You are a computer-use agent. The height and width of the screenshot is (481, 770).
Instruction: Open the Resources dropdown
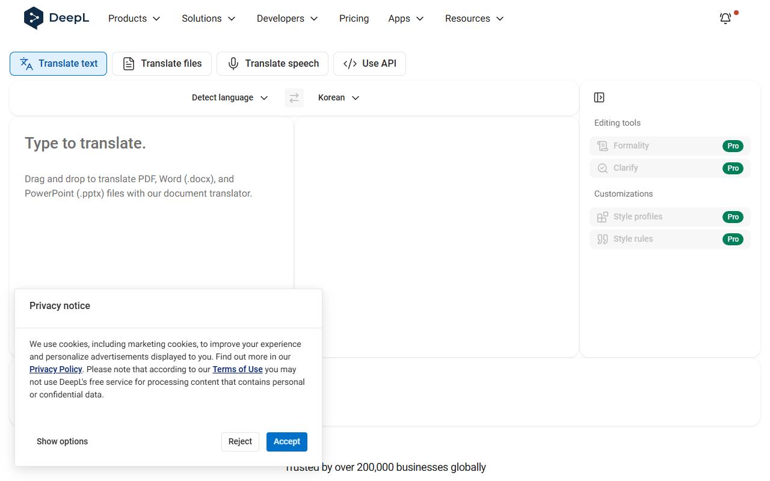point(474,19)
